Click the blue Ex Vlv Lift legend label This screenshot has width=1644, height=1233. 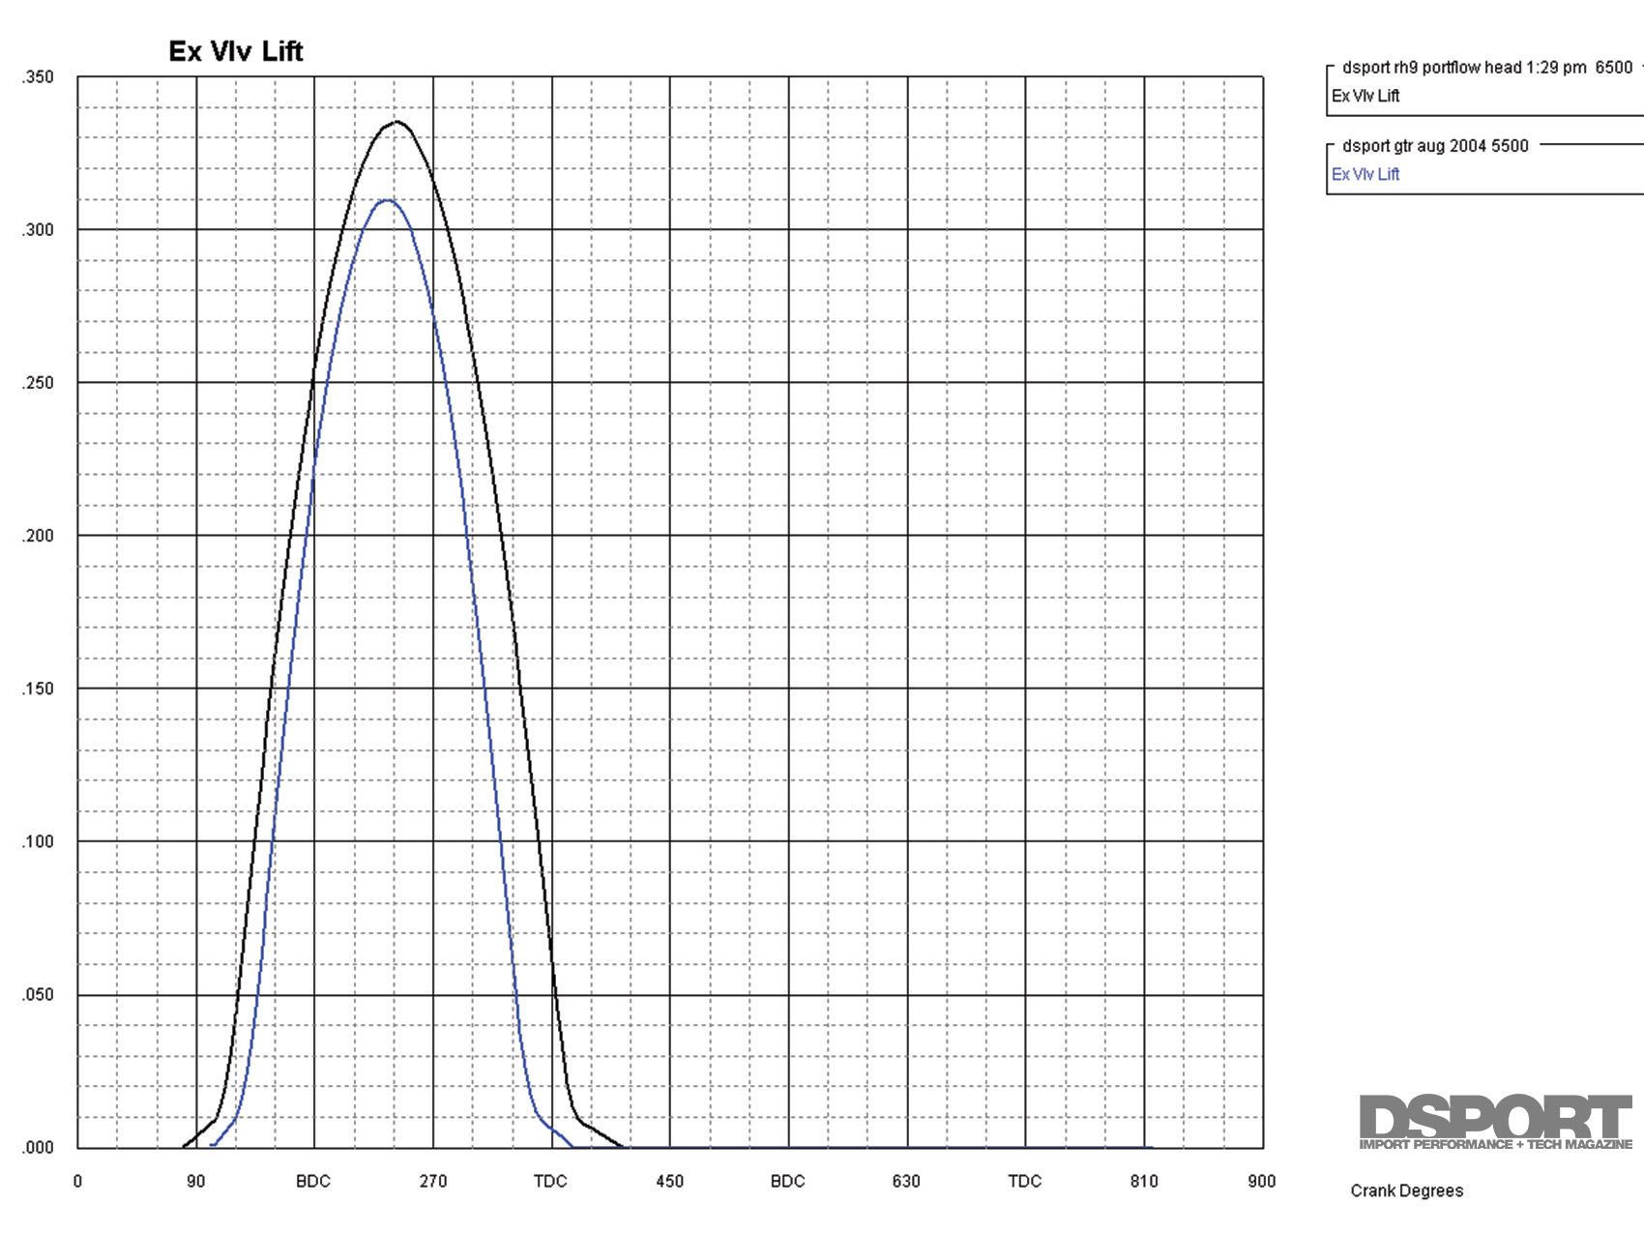pos(1365,174)
